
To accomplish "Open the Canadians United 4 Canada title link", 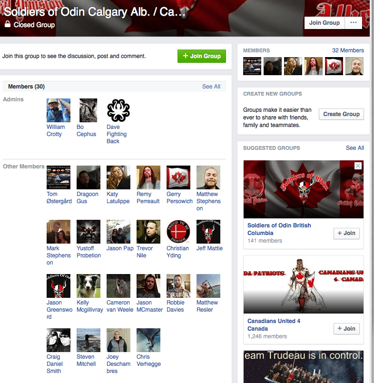I will [x=274, y=325].
